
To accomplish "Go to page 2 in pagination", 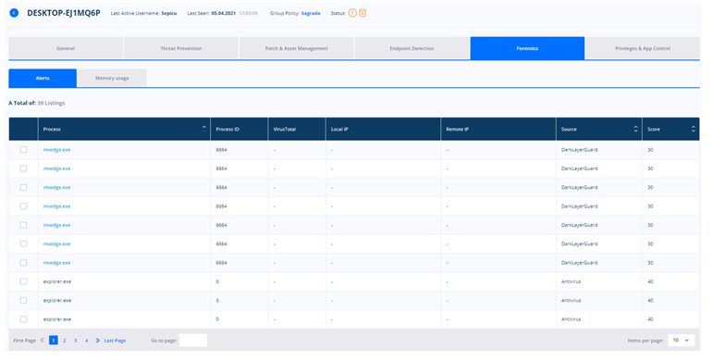I will coord(65,340).
